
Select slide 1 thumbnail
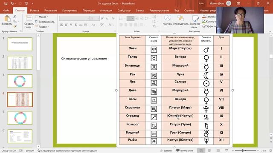[20, 44]
